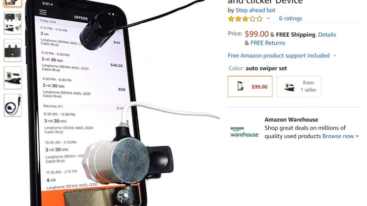The width and height of the screenshot is (367, 206).
Task: Select the third thumbnail with black bracket
Action: coord(12,51)
